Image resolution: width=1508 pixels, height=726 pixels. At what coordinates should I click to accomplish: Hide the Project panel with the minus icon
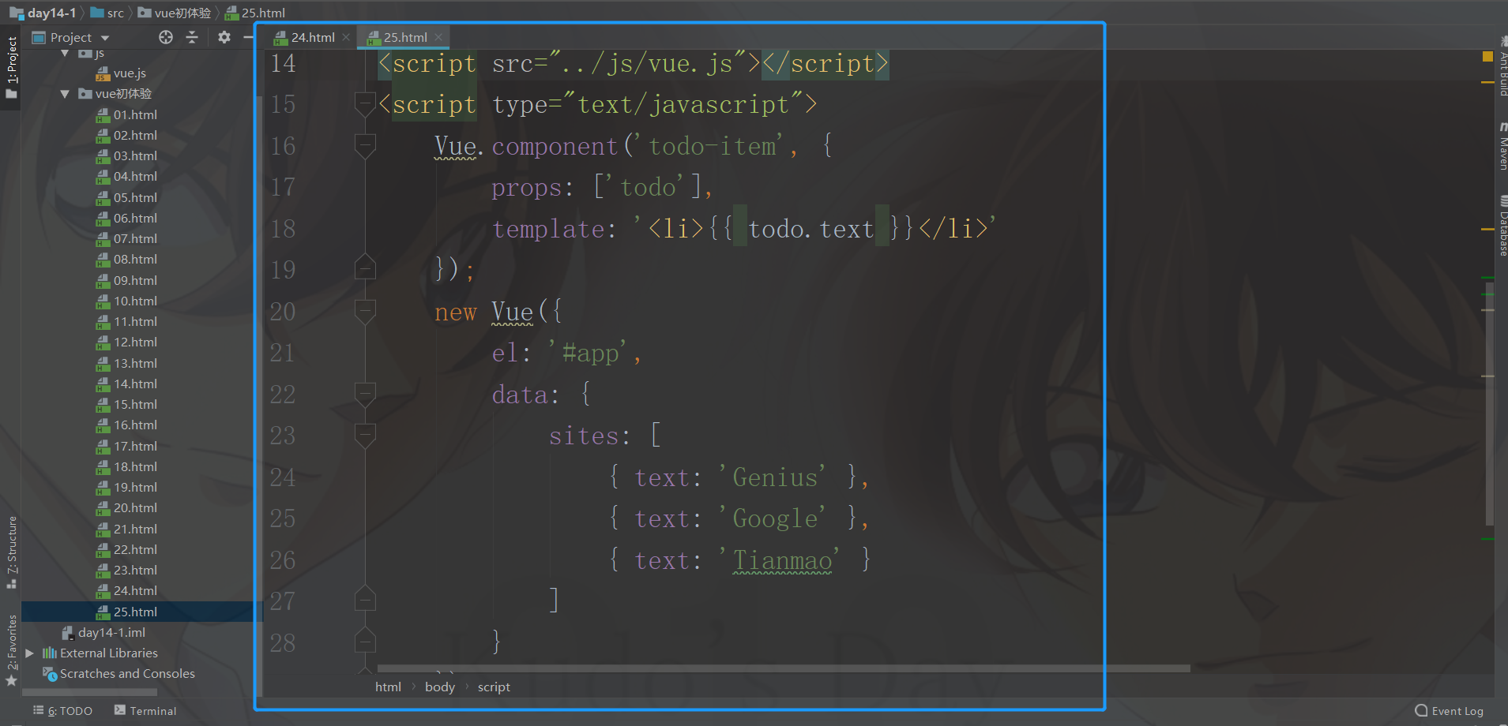pyautogui.click(x=248, y=37)
